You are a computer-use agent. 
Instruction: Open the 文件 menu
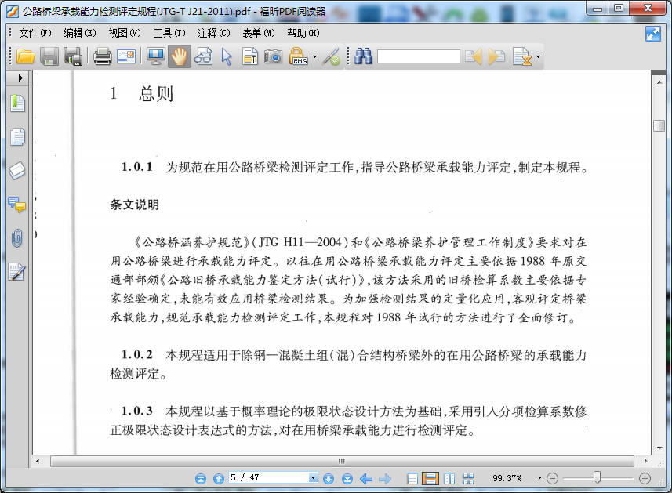pos(35,33)
